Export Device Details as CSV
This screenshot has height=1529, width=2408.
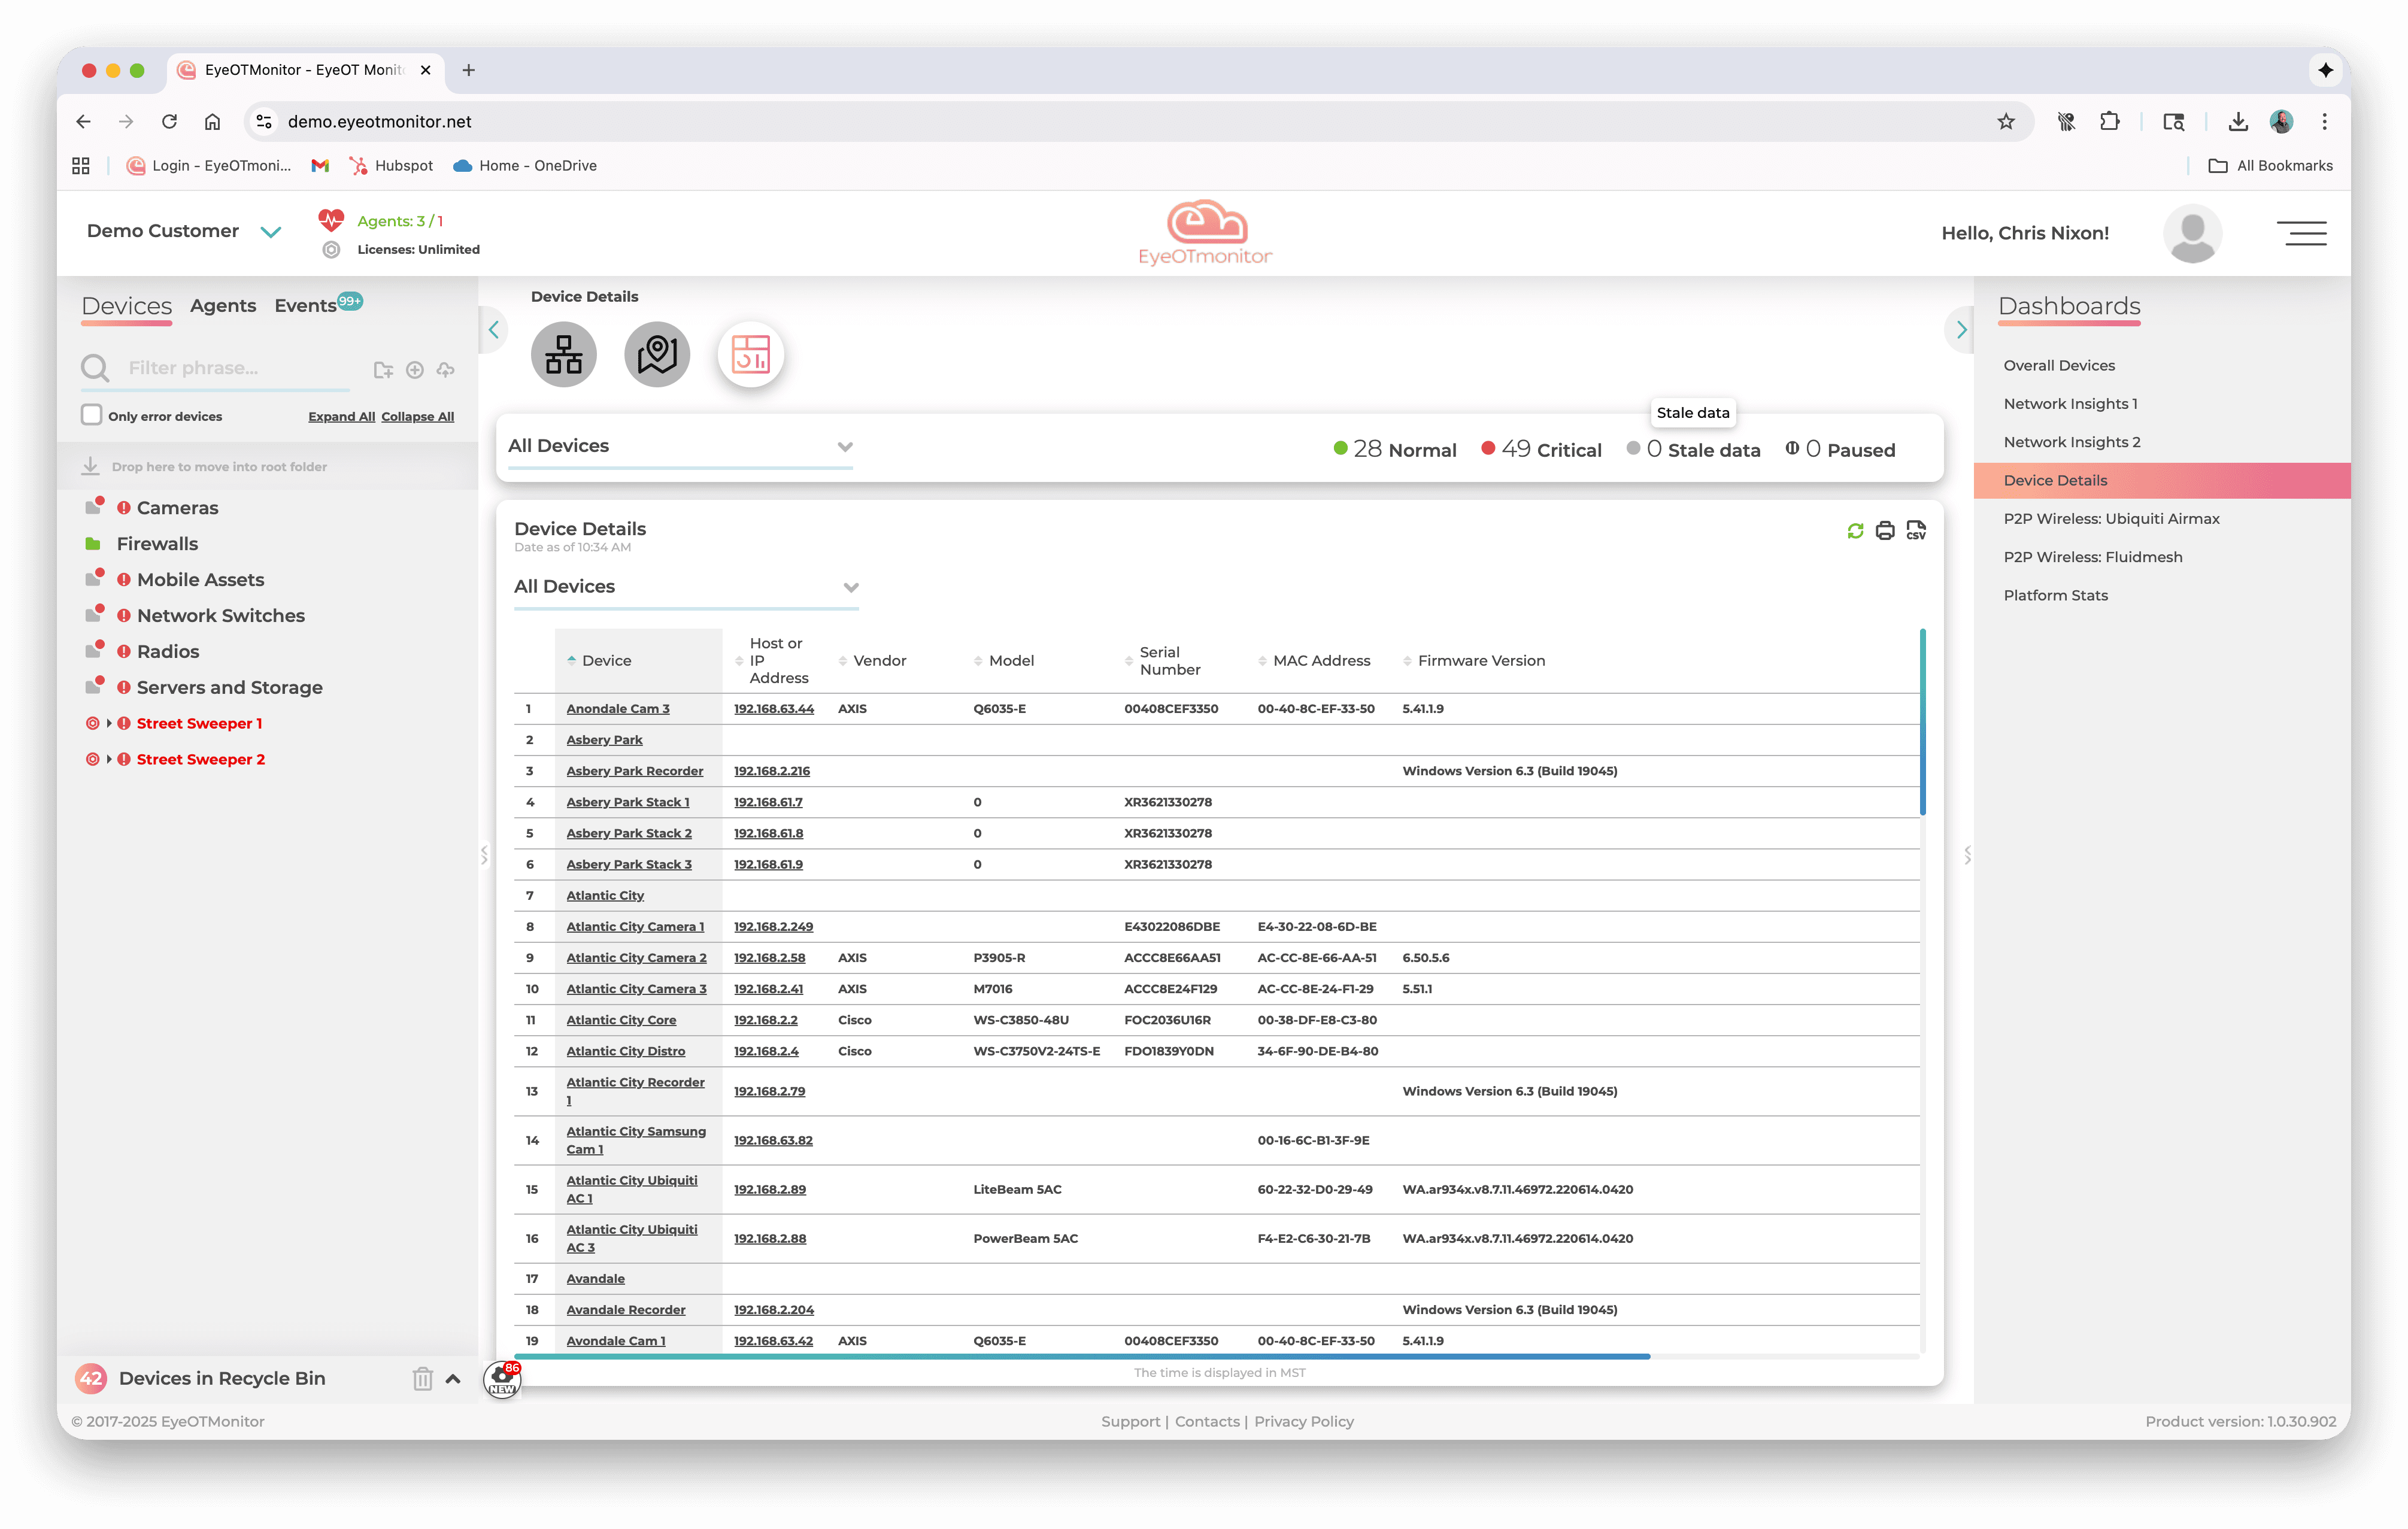1916,531
